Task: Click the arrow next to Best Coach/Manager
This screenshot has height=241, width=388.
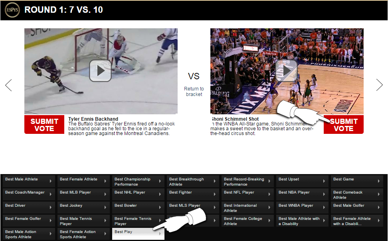Action: coord(50,194)
